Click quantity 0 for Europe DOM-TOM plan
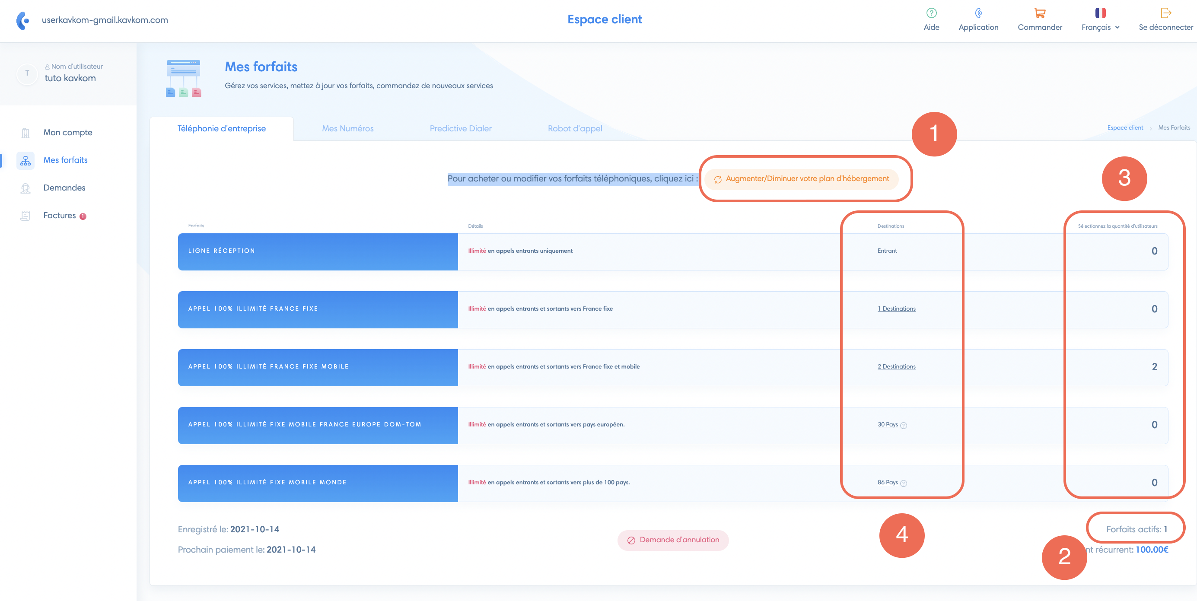Image resolution: width=1197 pixels, height=601 pixels. [x=1154, y=425]
